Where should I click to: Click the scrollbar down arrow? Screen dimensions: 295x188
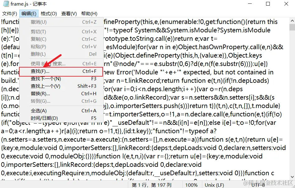(x=292, y=177)
